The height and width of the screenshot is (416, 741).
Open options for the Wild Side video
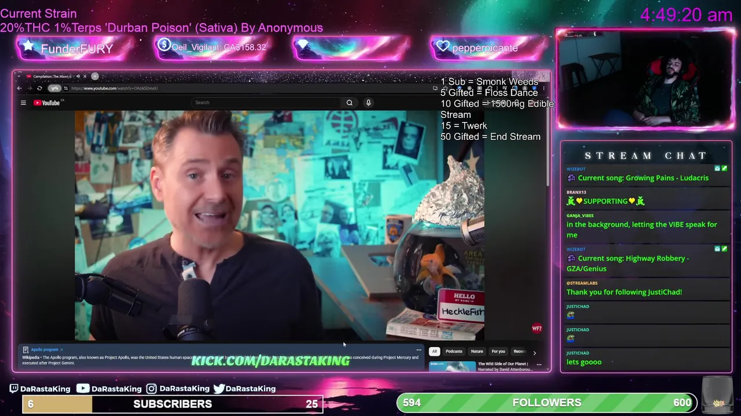click(x=539, y=365)
